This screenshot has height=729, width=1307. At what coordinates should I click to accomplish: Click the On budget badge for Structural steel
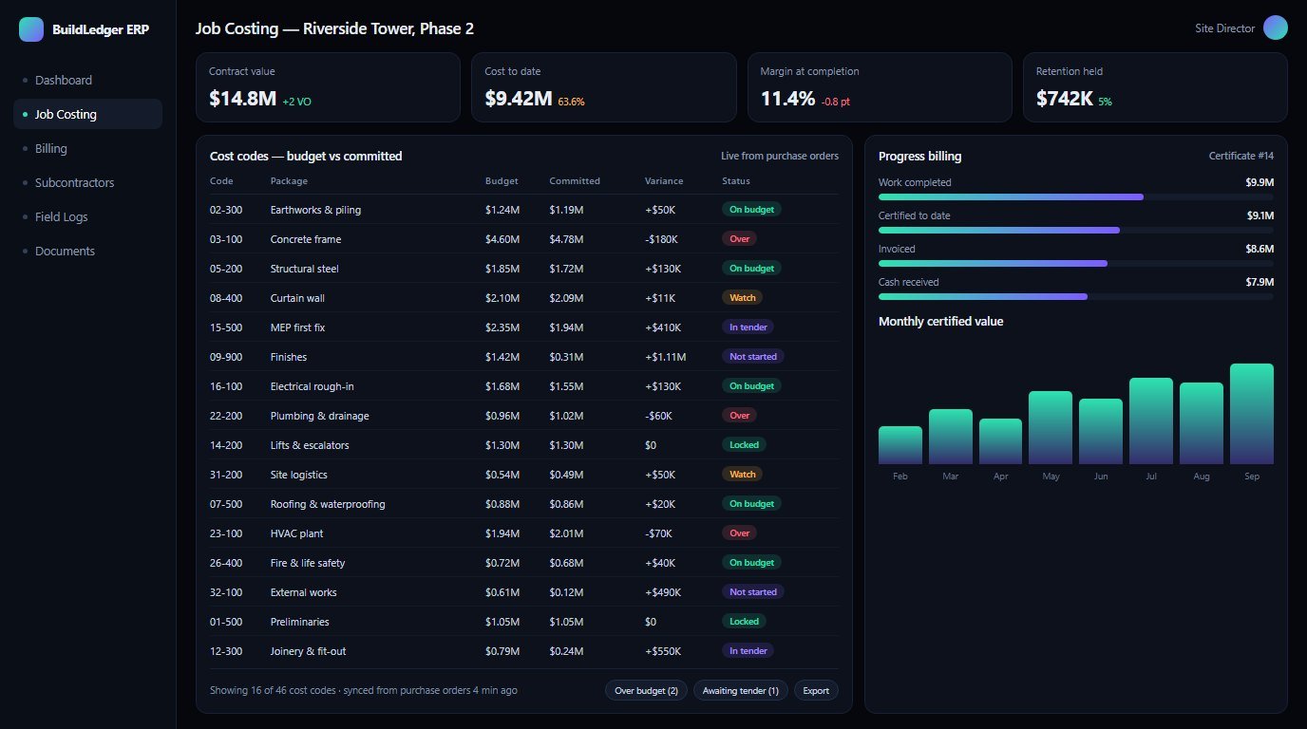point(751,269)
